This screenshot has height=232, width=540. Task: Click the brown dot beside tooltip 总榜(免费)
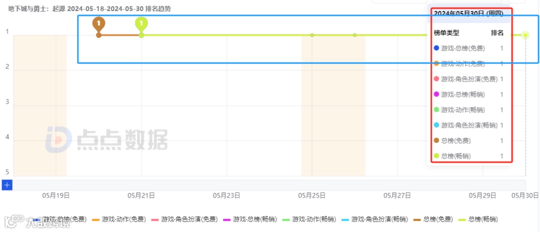[436, 140]
